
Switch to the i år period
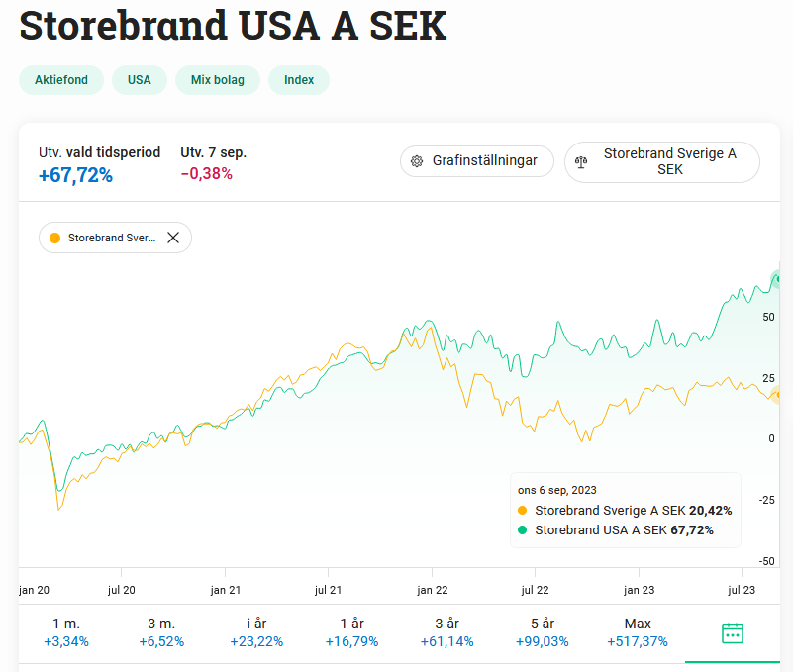[256, 632]
